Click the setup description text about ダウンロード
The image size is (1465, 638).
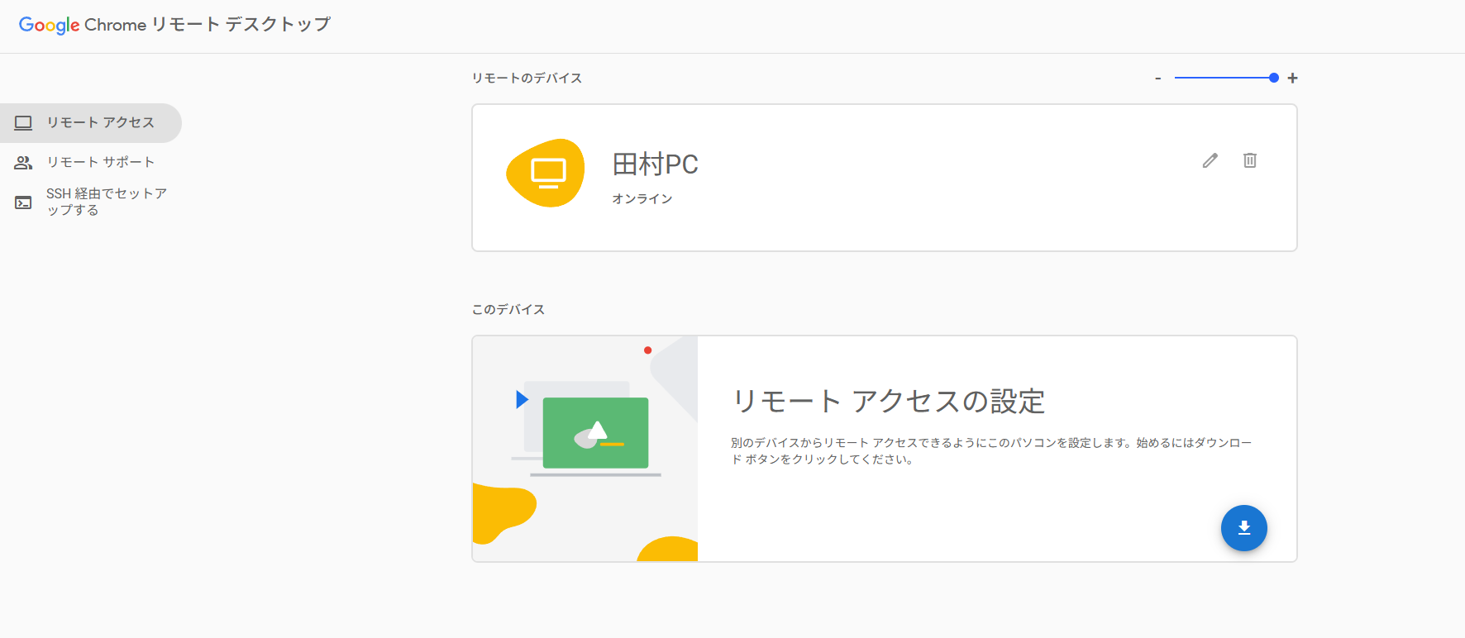(991, 451)
